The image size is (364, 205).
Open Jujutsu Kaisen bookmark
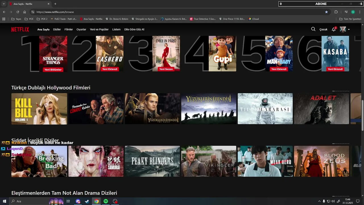pyautogui.click(x=173, y=19)
